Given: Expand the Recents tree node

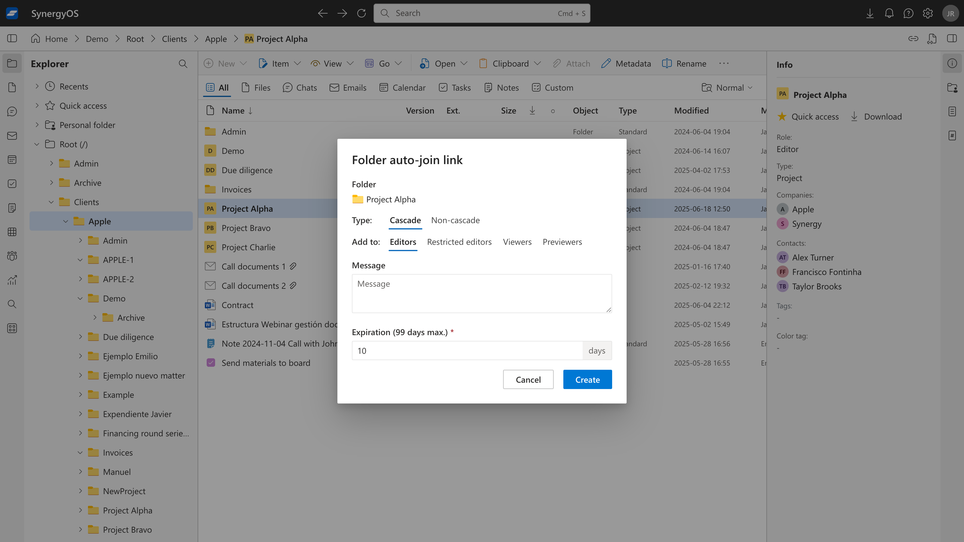Looking at the screenshot, I should (37, 86).
